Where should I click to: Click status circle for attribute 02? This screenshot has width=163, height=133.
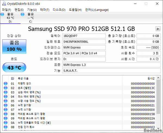(6, 88)
